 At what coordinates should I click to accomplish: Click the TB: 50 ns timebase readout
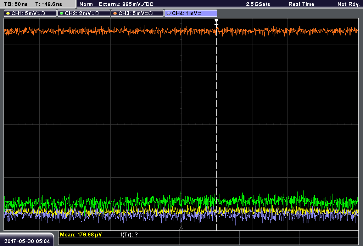coord(16,4)
